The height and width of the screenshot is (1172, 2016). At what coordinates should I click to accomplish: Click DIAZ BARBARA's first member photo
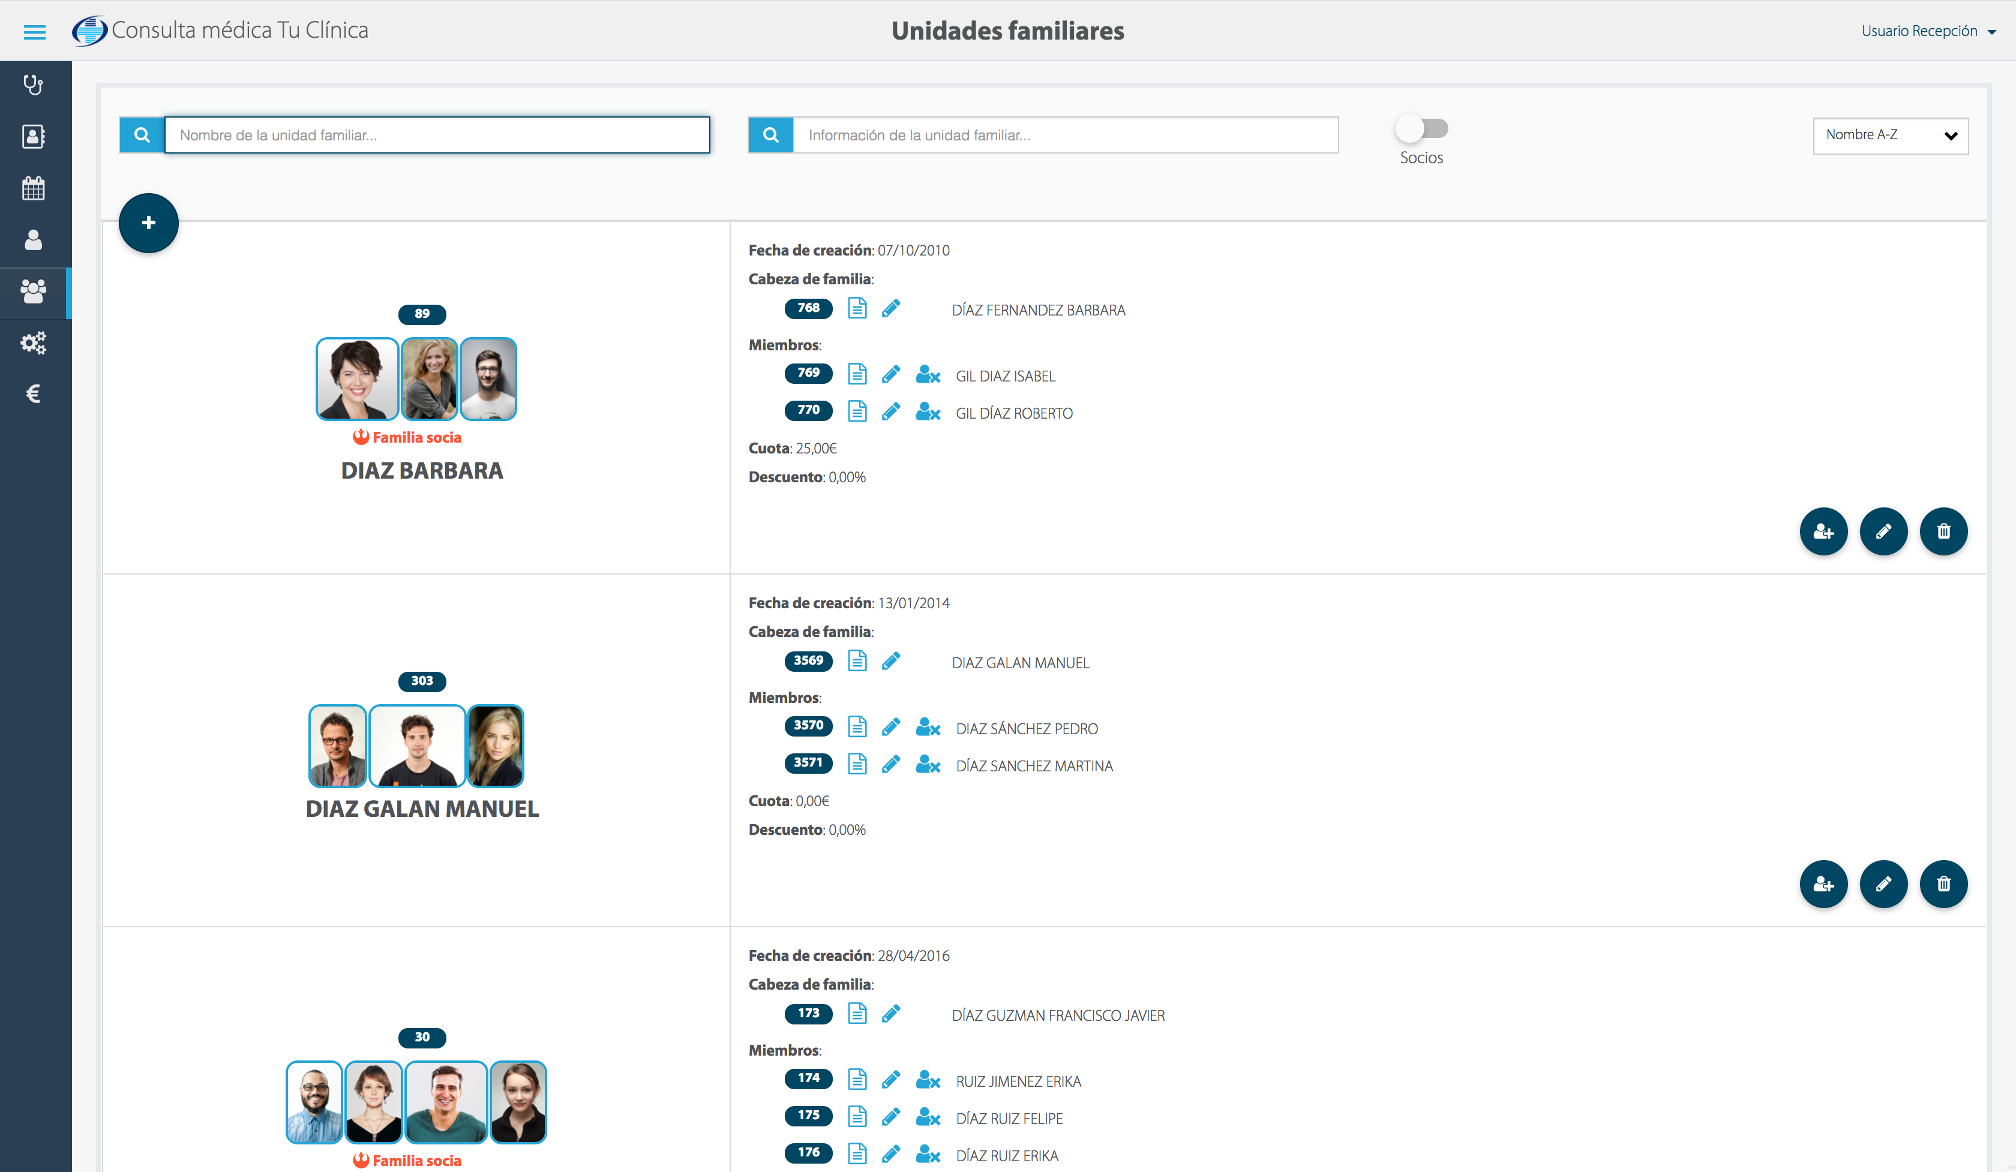[357, 379]
